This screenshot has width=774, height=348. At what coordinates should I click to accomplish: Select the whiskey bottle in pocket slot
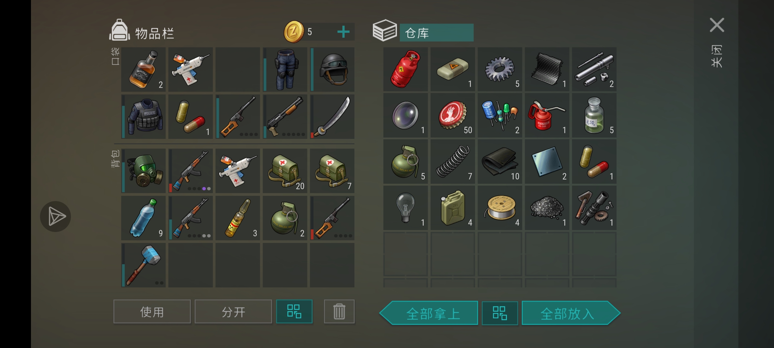(x=144, y=69)
